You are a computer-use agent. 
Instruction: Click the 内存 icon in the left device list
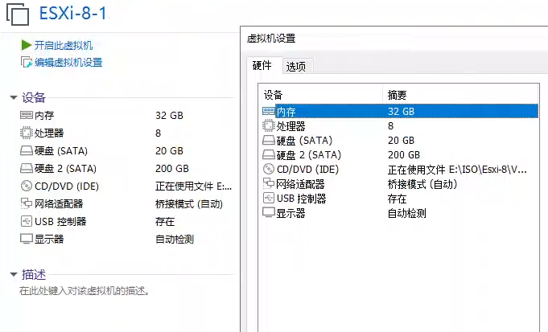(x=27, y=115)
